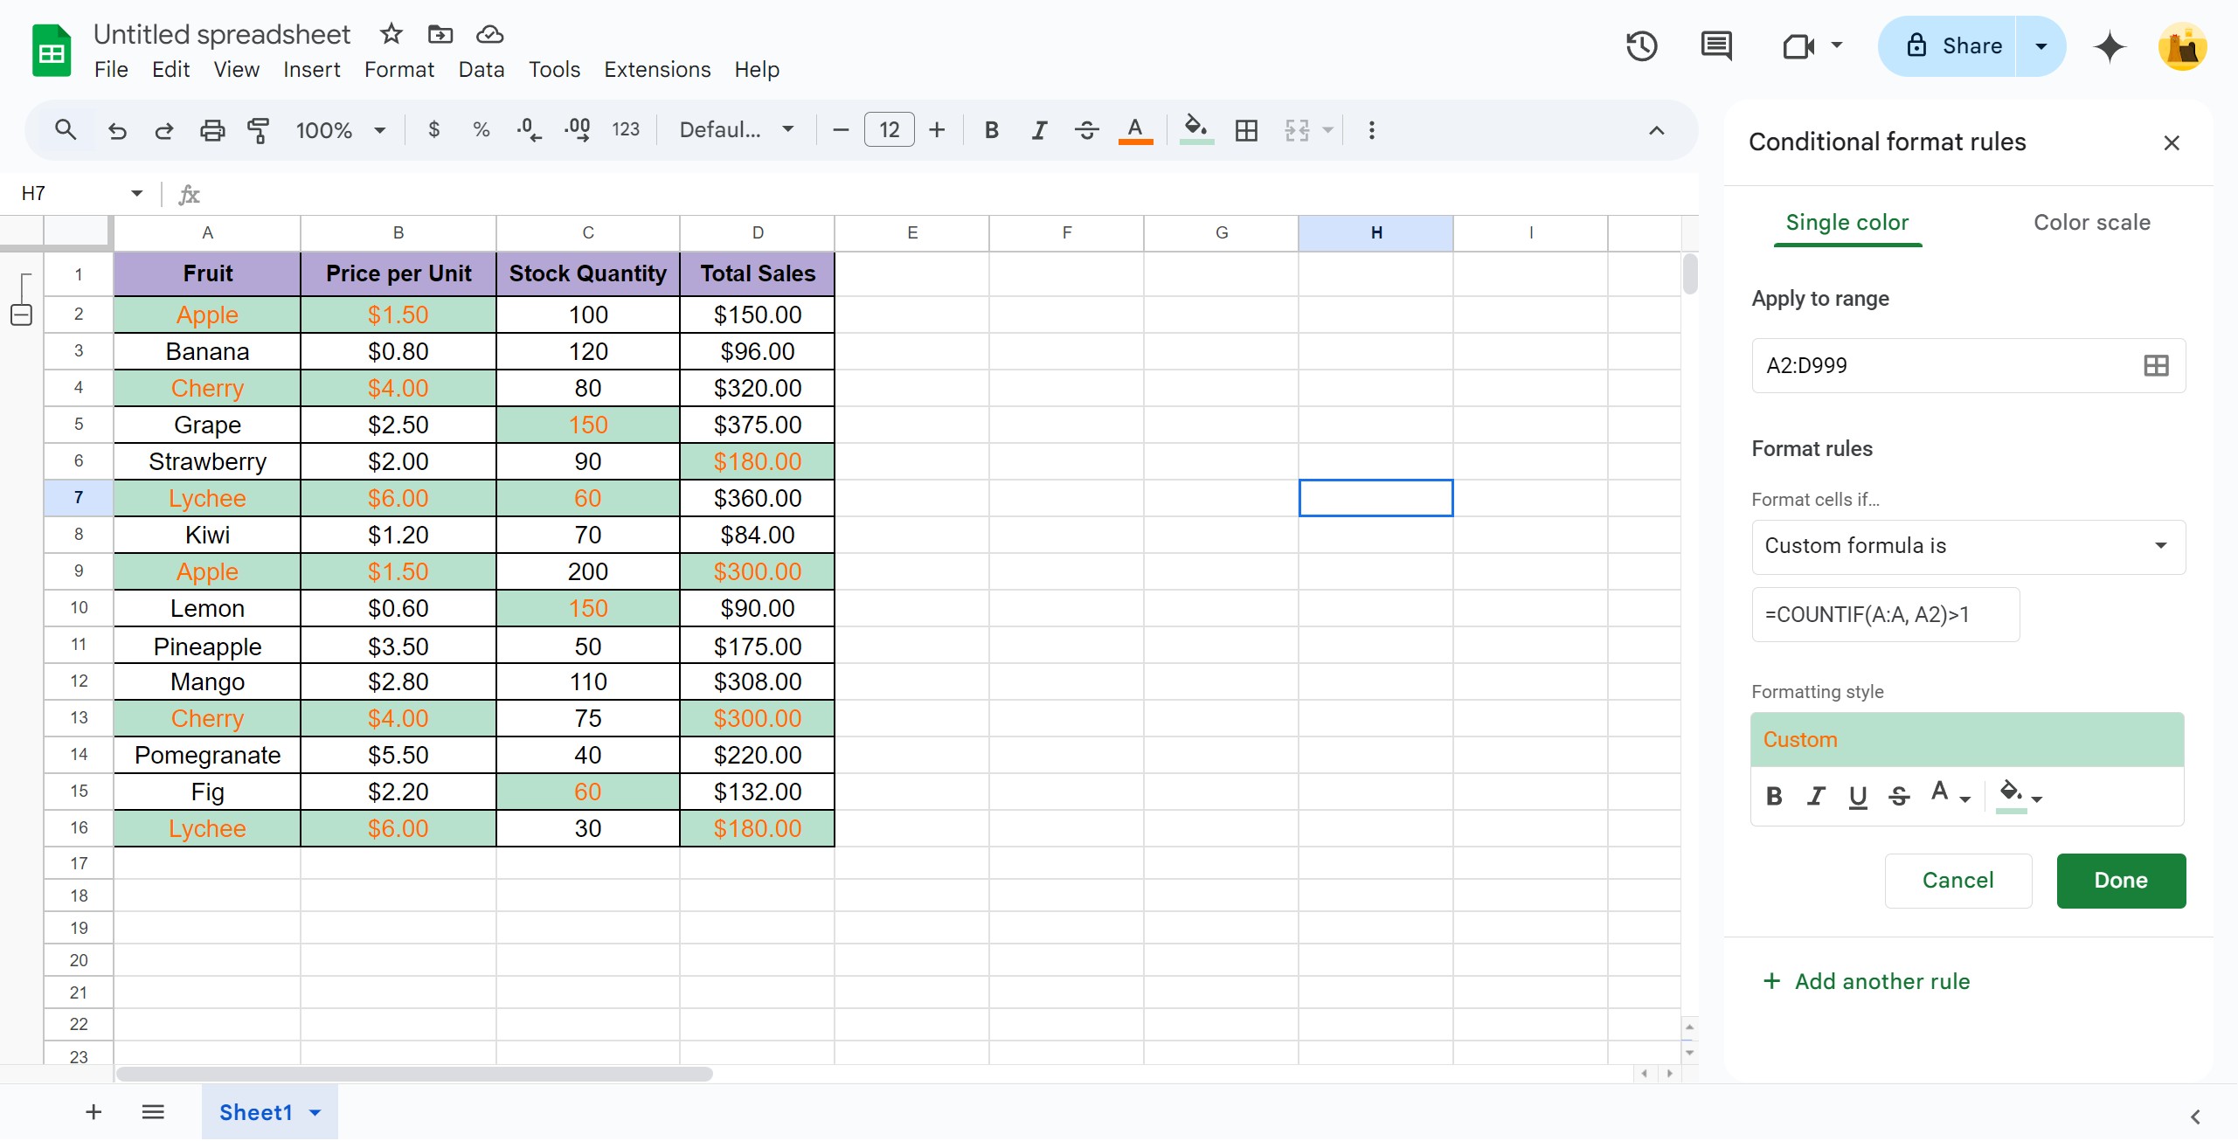
Task: Click the paint format roller icon
Action: [x=259, y=130]
